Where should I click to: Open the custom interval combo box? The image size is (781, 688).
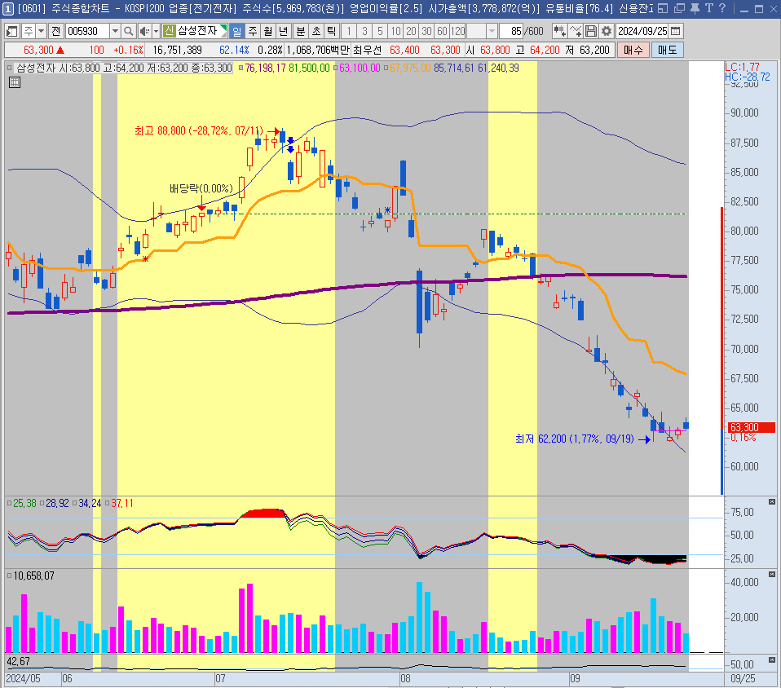(482, 32)
